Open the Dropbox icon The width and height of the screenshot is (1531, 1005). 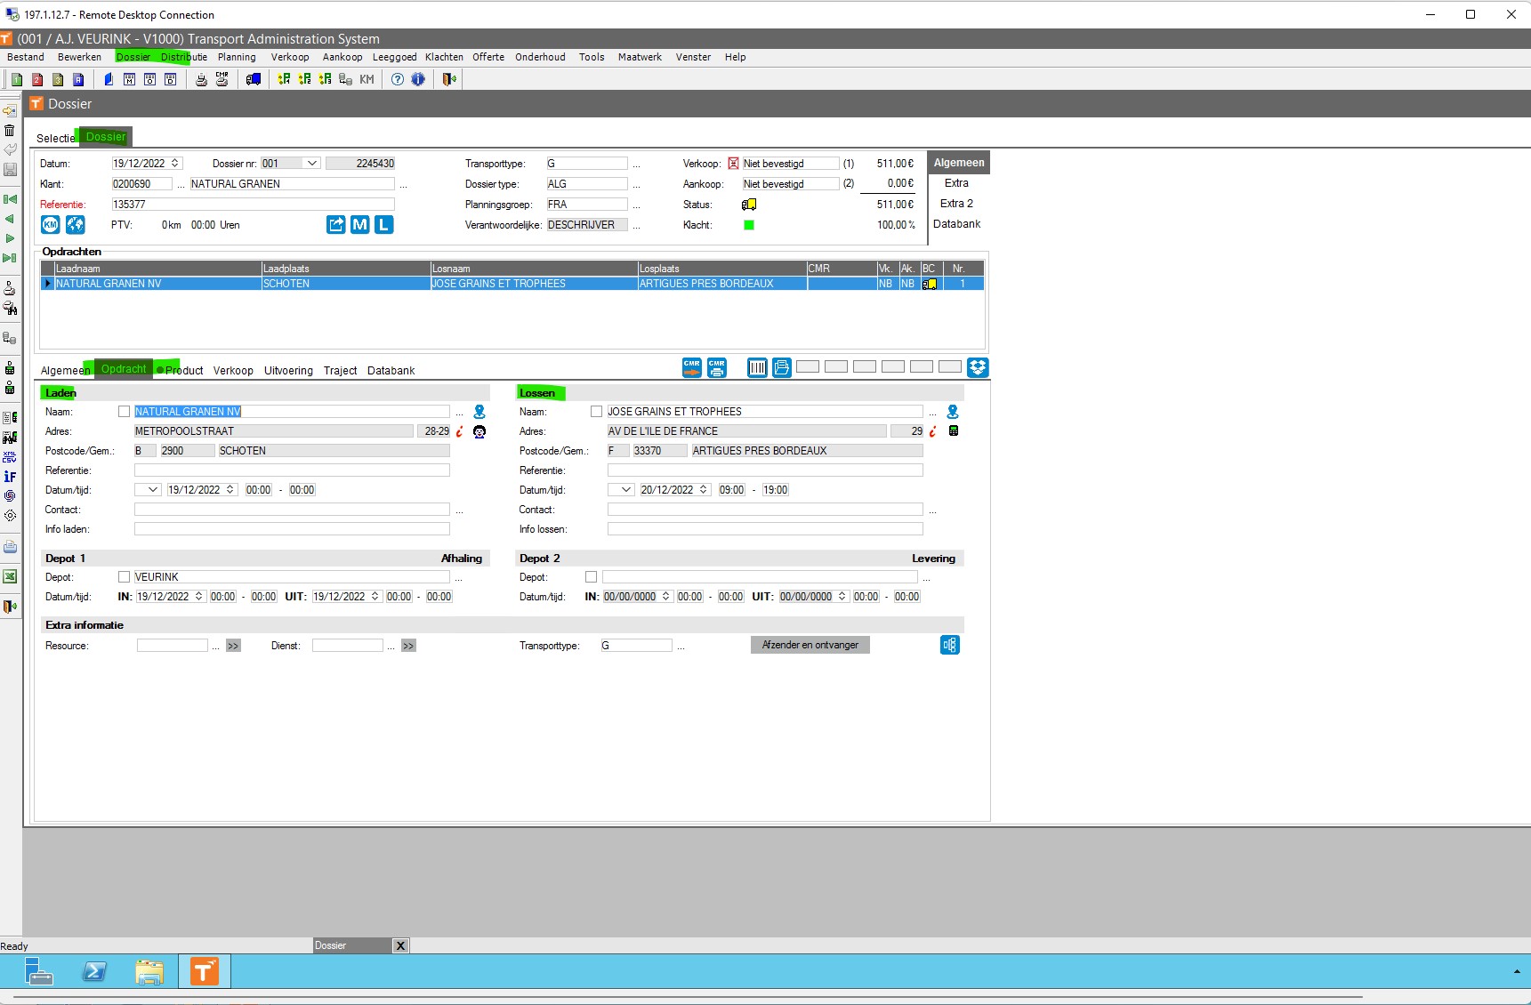pos(978,367)
